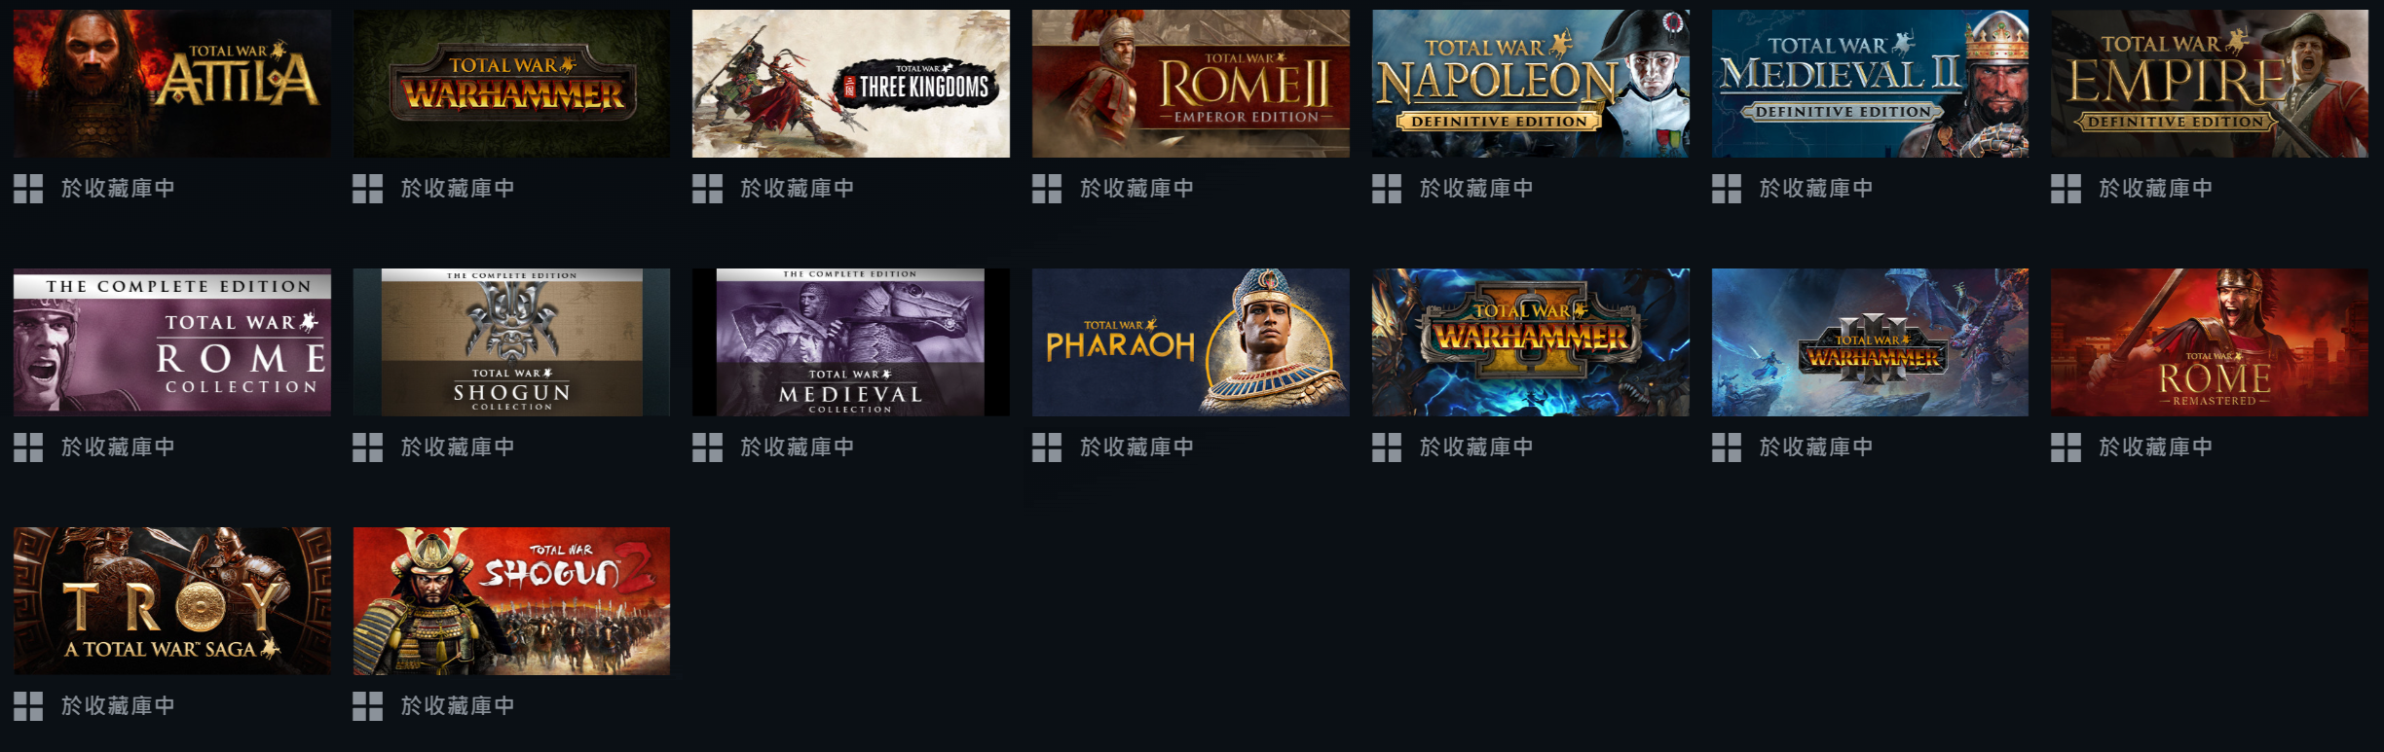
Task: Click 於收藏庫中 label under Medieval II
Action: 1816,189
